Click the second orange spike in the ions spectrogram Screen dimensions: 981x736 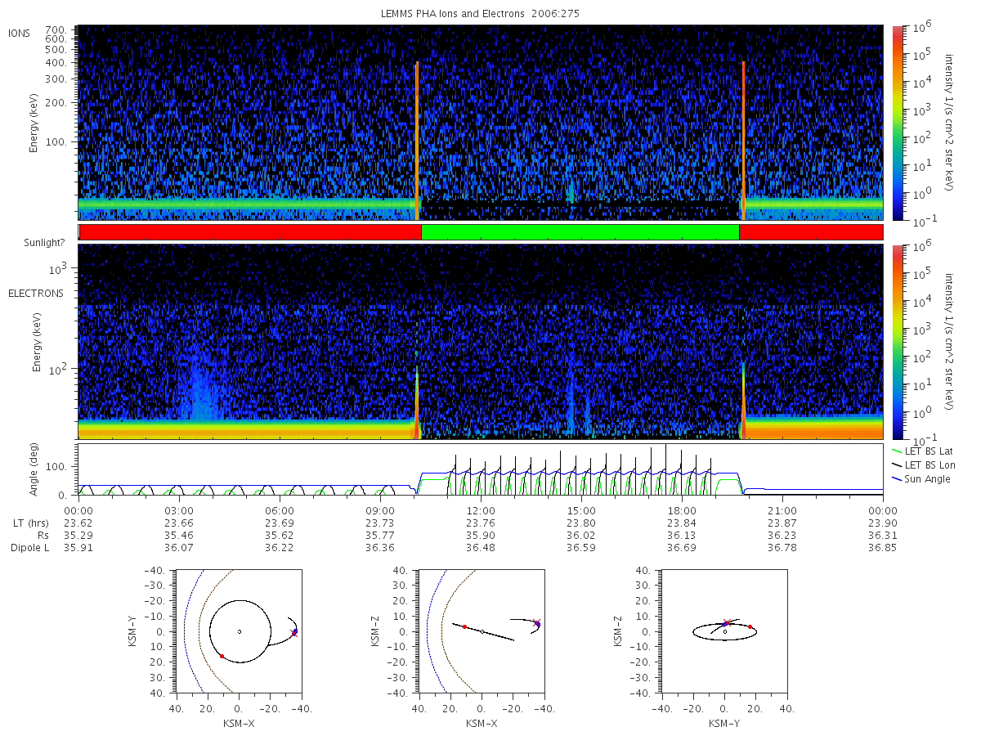tap(743, 139)
